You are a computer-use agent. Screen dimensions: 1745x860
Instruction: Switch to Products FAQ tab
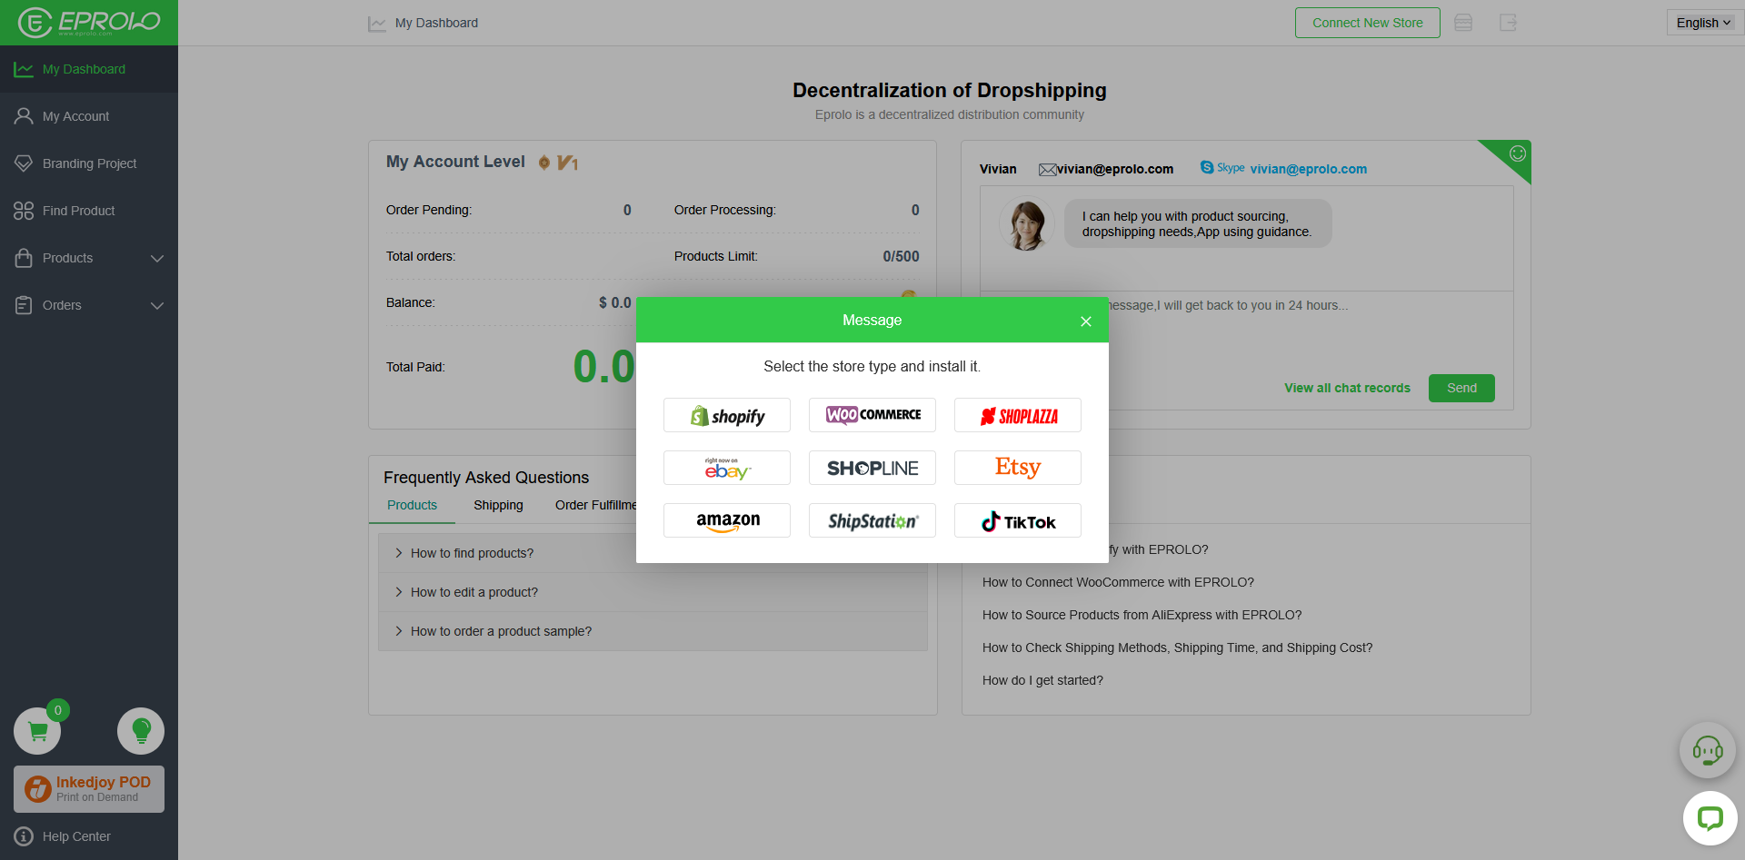(412, 505)
